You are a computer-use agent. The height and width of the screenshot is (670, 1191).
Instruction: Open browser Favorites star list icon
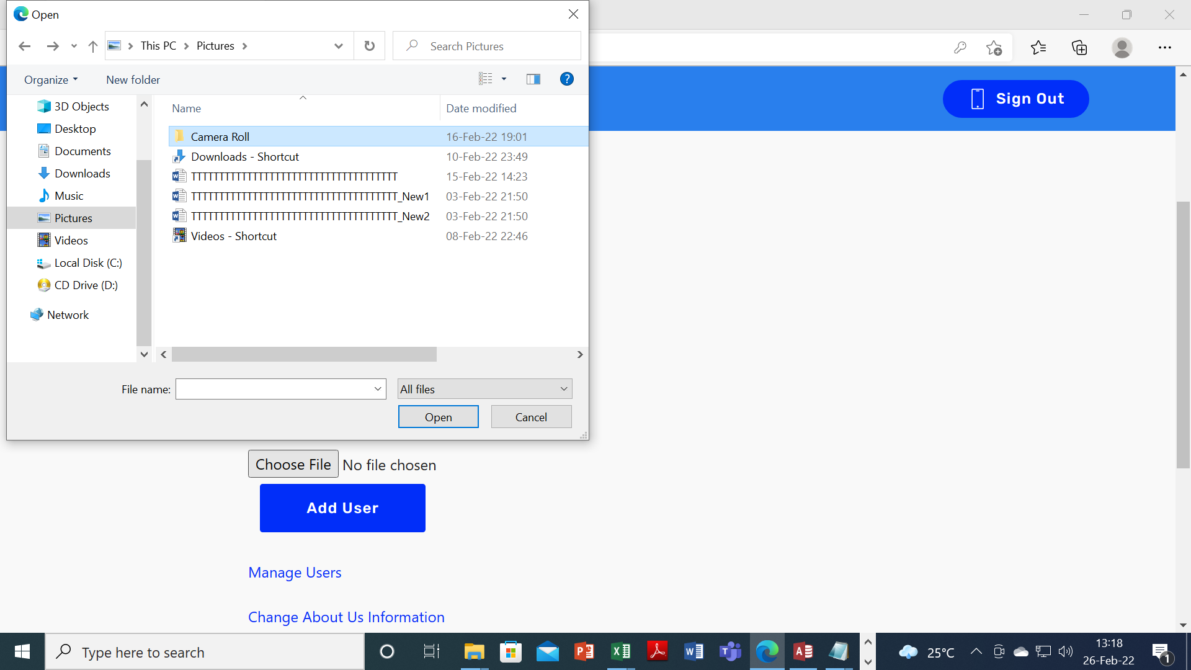click(x=1038, y=47)
